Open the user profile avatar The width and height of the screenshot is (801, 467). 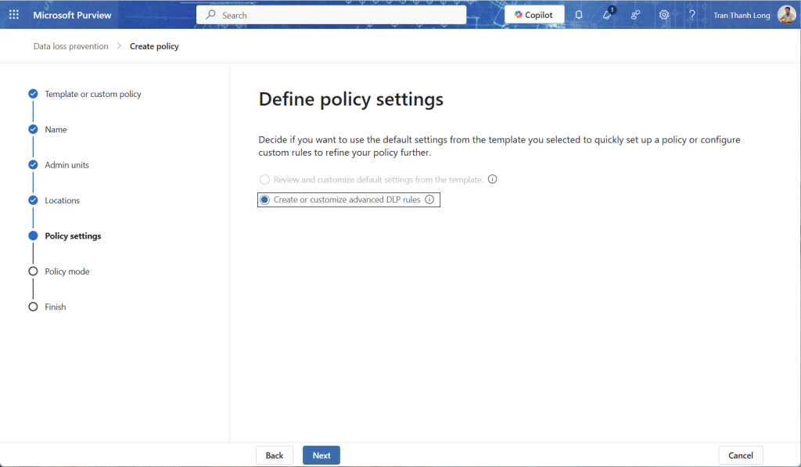pos(786,15)
